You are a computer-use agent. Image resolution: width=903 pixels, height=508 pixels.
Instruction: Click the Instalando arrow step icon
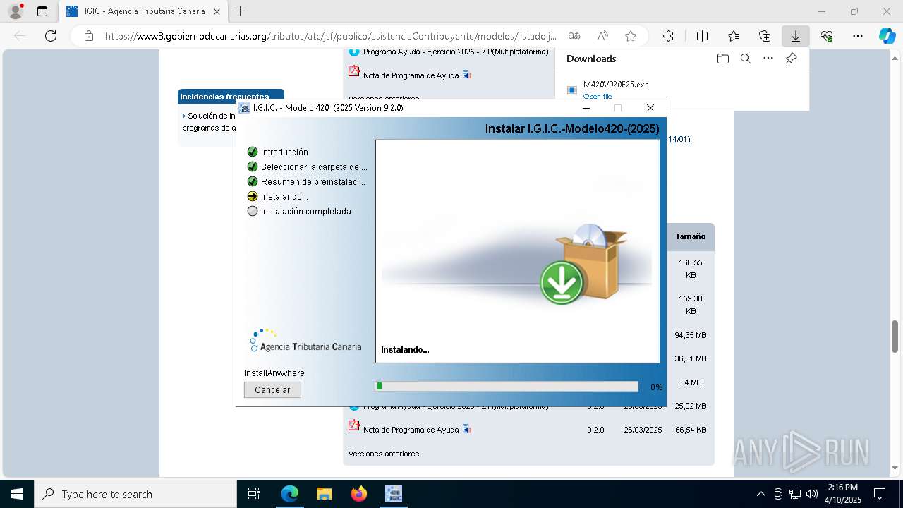click(x=253, y=196)
